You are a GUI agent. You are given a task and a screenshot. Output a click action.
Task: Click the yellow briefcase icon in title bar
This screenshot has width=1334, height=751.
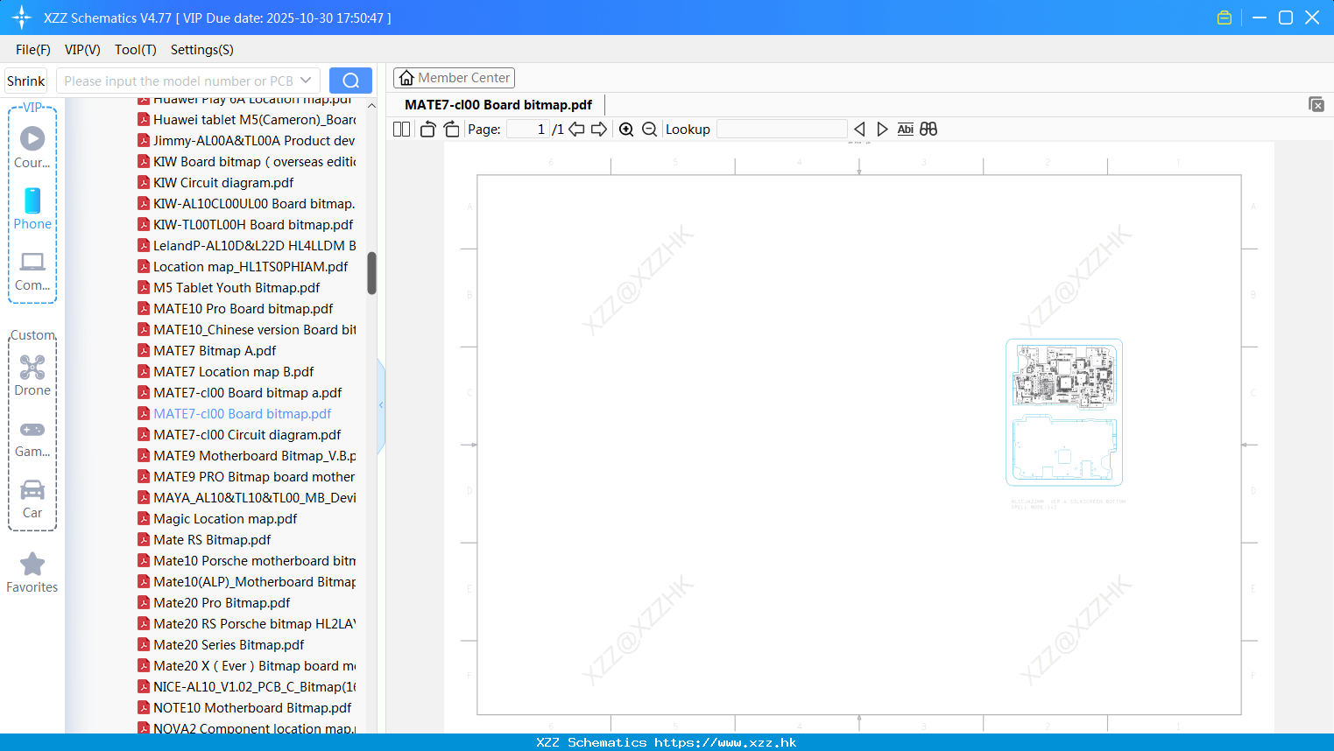pos(1225,18)
